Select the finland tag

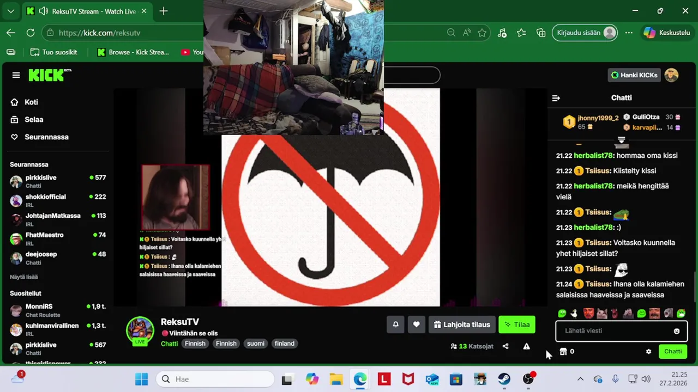tap(284, 344)
